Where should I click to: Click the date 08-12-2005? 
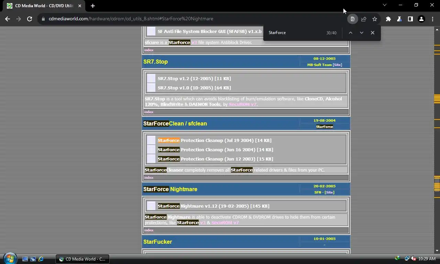point(324,58)
